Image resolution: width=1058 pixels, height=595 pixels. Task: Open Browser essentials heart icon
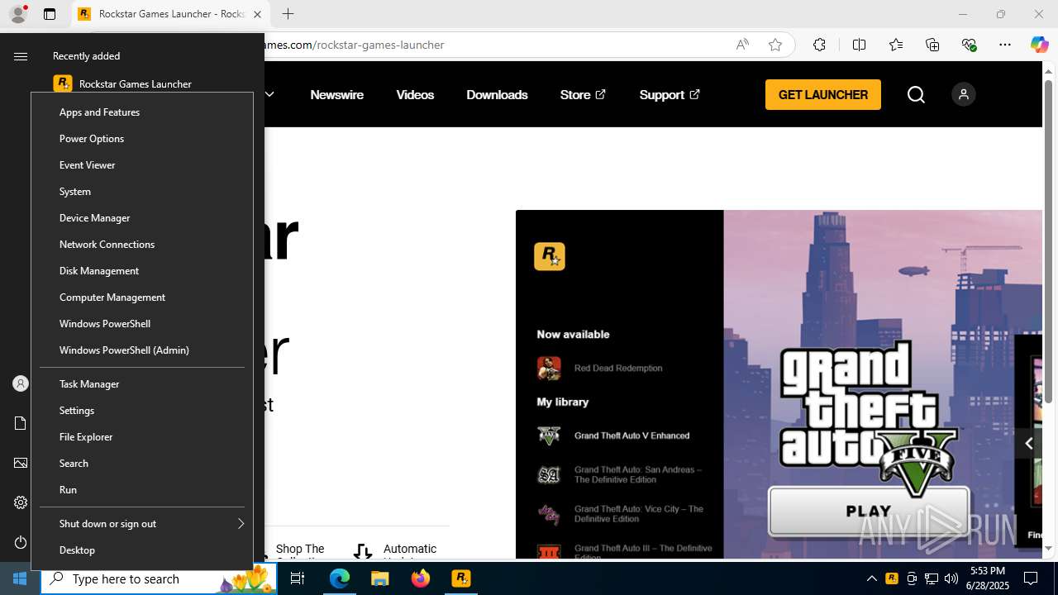pos(969,45)
